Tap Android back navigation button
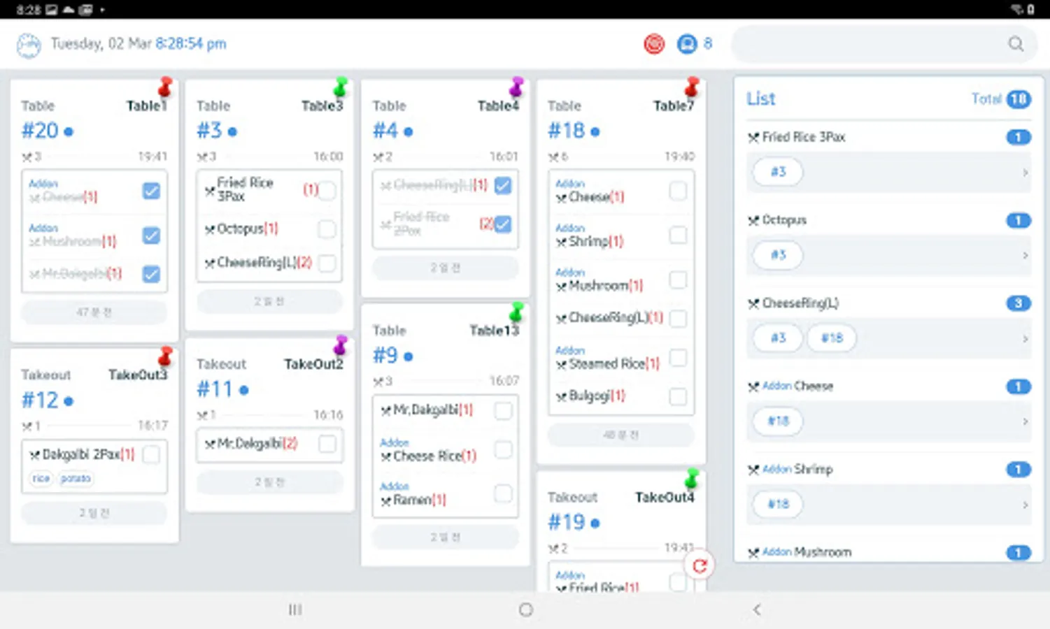The width and height of the screenshot is (1050, 629). click(757, 609)
